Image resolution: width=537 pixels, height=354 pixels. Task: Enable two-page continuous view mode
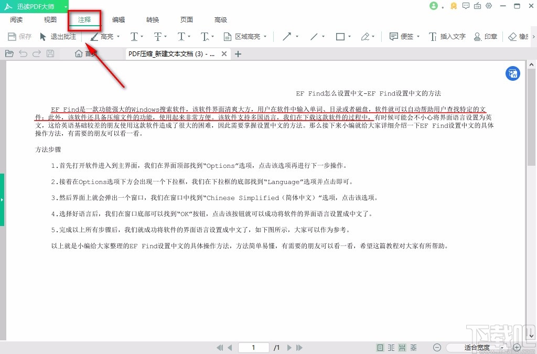click(x=413, y=347)
